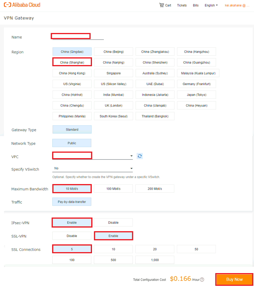Choose 1,000 SSL connections
This screenshot has height=289, width=254.
(155, 260)
